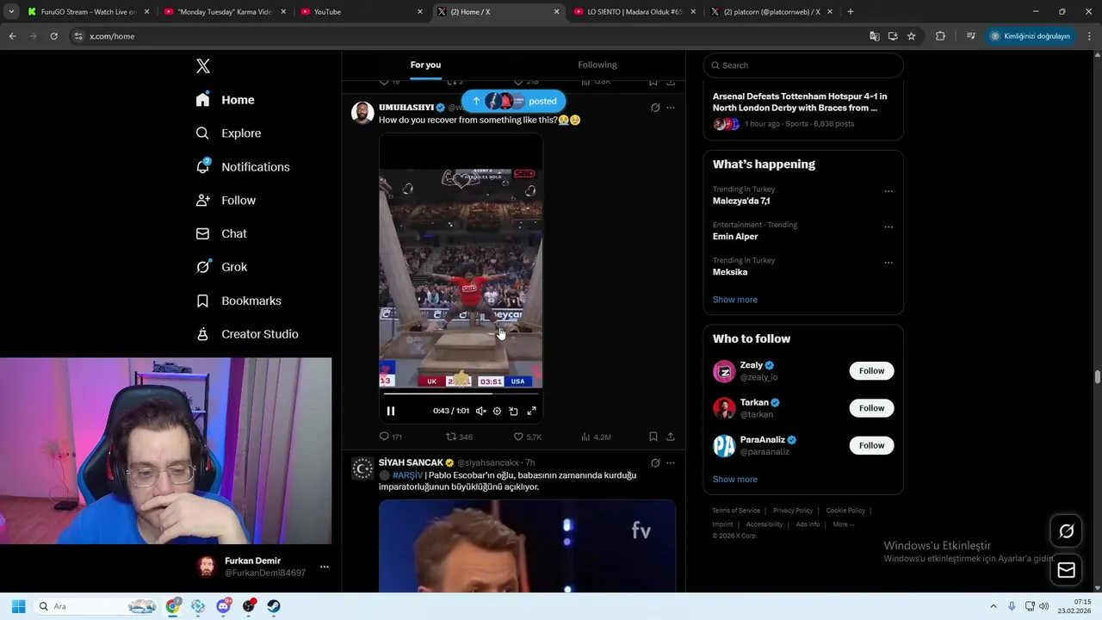Image resolution: width=1102 pixels, height=620 pixels.
Task: Open more options on SİYAH SANCAK post
Action: [x=671, y=463]
